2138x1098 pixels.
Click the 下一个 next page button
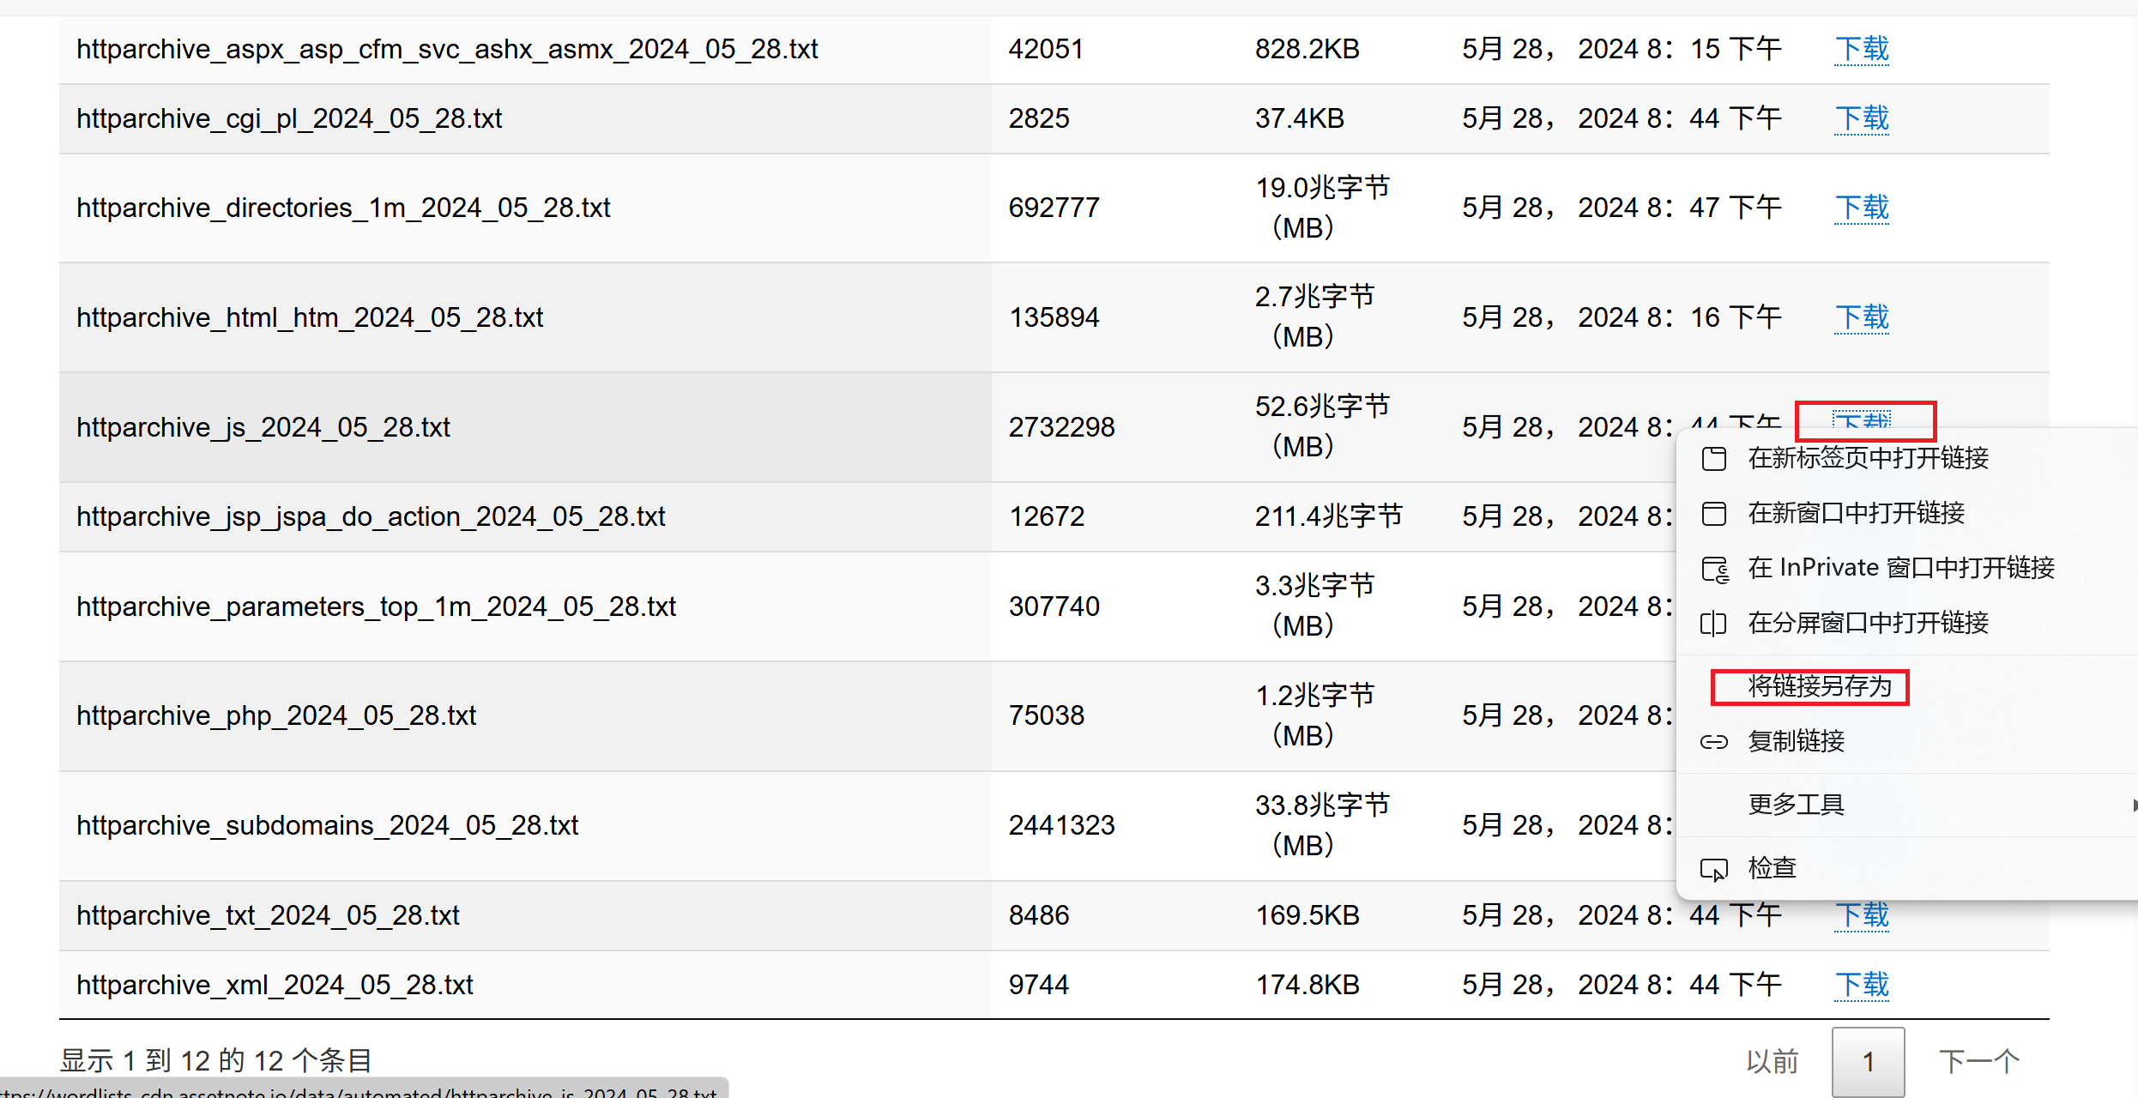click(x=1978, y=1062)
